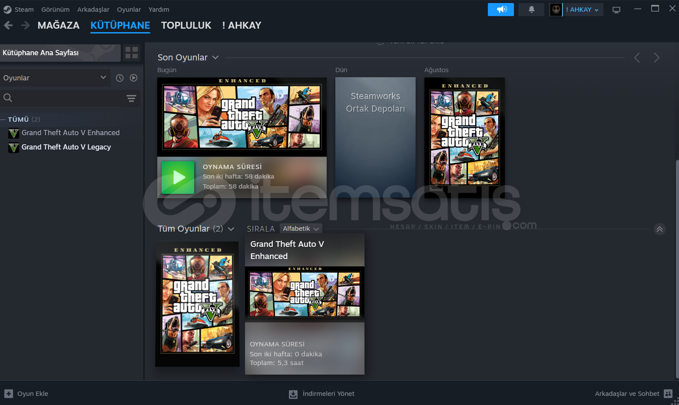The image size is (679, 405).
Task: Click Toplam: 5,3 saat text
Action: [277, 363]
